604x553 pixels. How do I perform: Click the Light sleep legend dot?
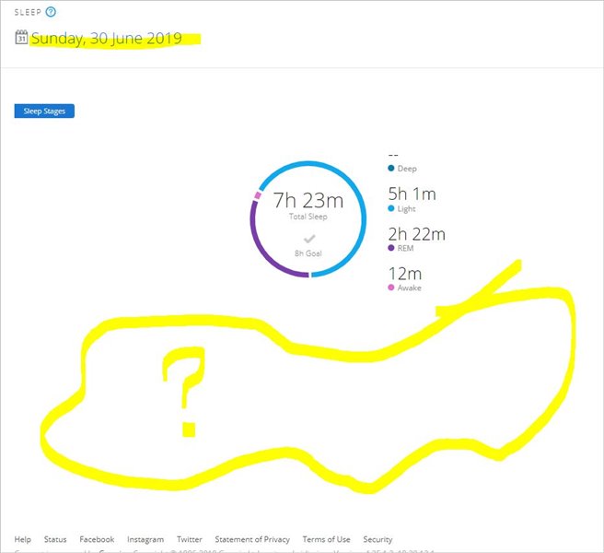(x=391, y=209)
